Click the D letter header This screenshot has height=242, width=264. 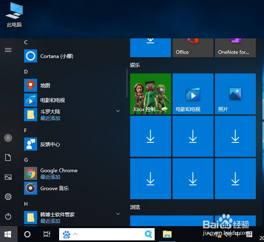[x=26, y=72]
